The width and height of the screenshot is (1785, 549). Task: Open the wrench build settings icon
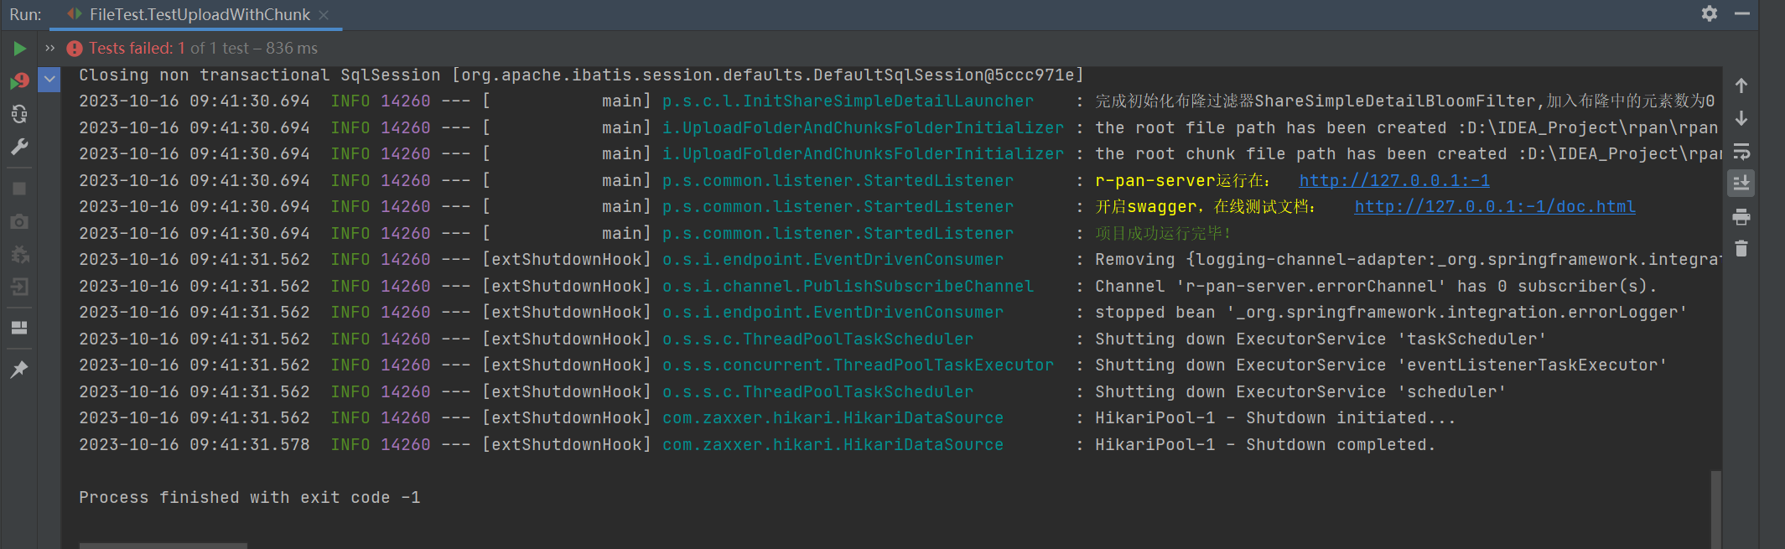tap(19, 148)
